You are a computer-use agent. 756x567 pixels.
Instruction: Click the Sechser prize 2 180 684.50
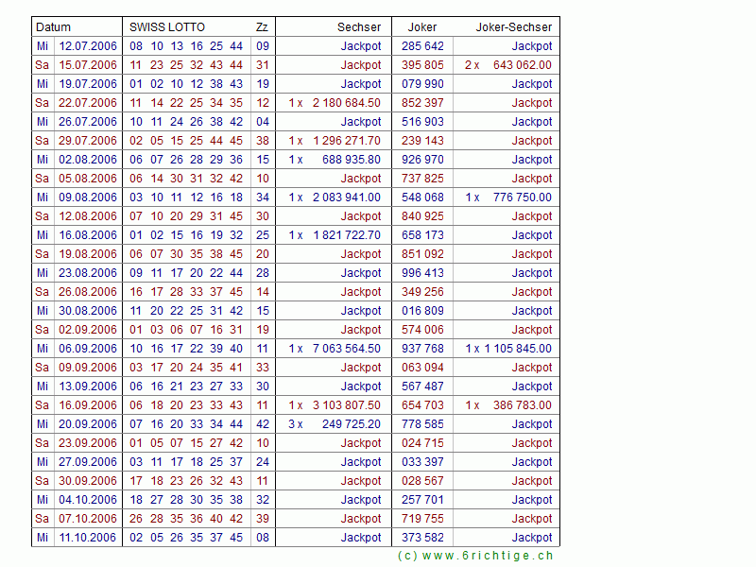[346, 103]
